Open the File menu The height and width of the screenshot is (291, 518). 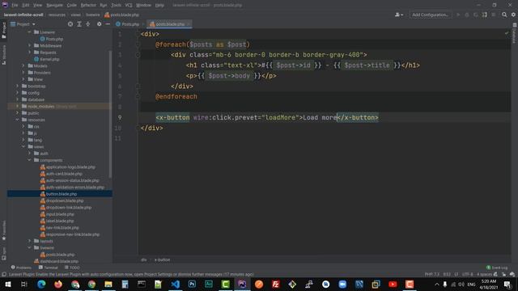click(x=15, y=5)
